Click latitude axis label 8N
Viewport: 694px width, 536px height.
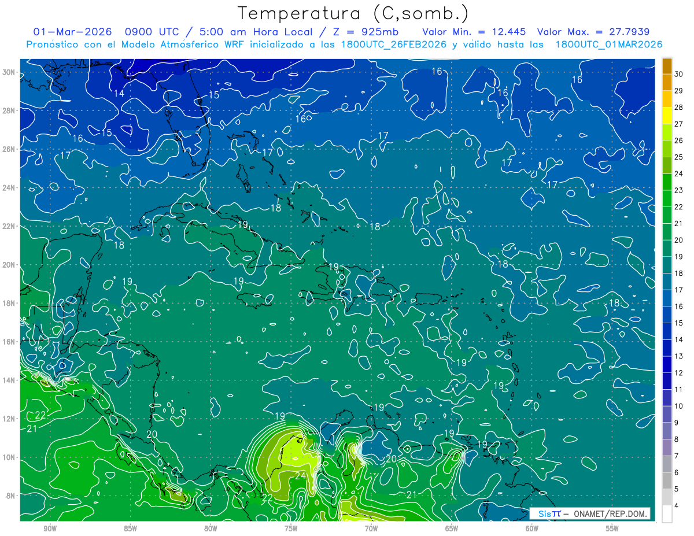click(12, 496)
